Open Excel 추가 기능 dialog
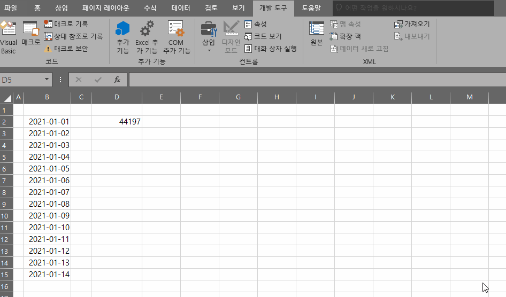Image resolution: width=506 pixels, height=297 pixels. pos(147,38)
